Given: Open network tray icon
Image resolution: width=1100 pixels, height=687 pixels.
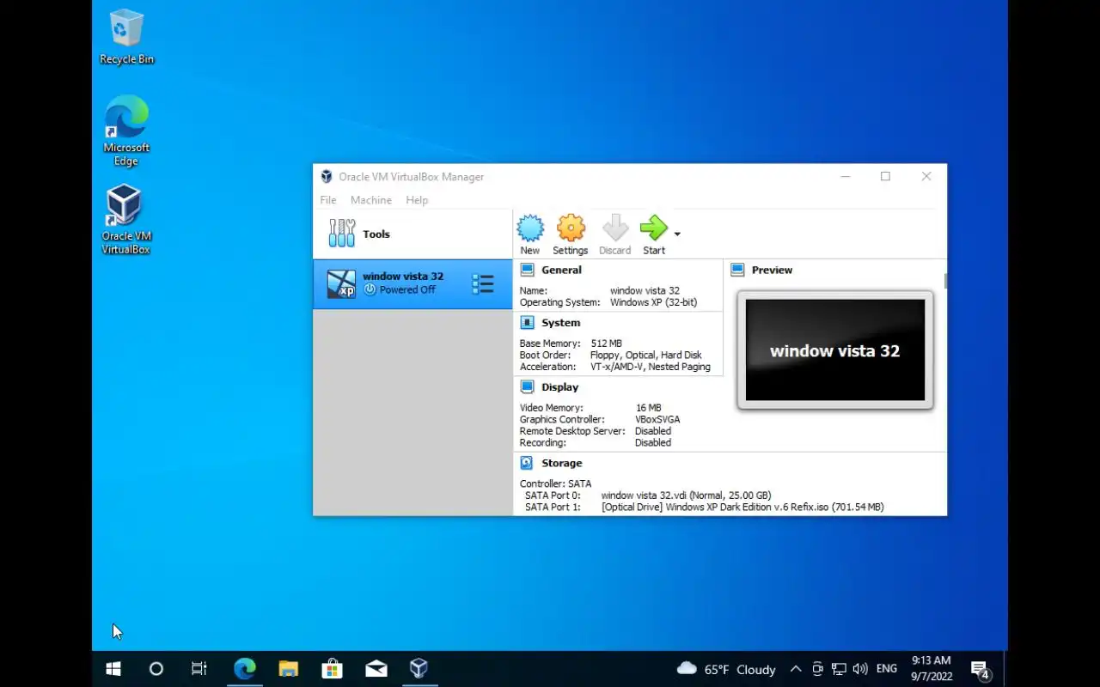Looking at the screenshot, I should tap(839, 669).
